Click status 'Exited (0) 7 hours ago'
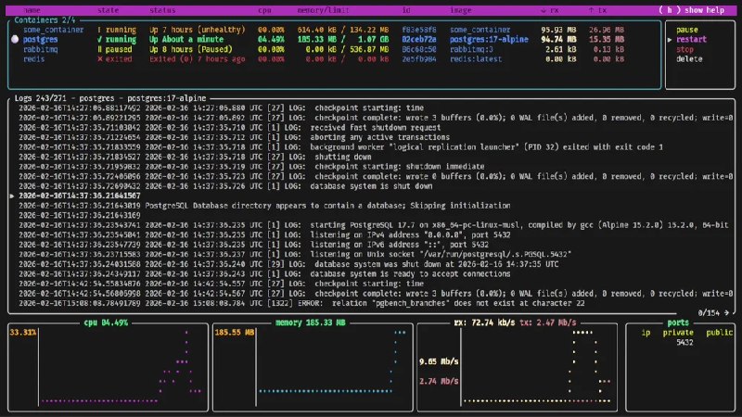Screen dimensions: 742x417 point(198,59)
